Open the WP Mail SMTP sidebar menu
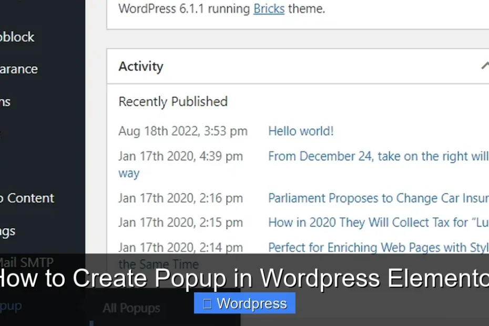This screenshot has height=326, width=489. point(26,262)
